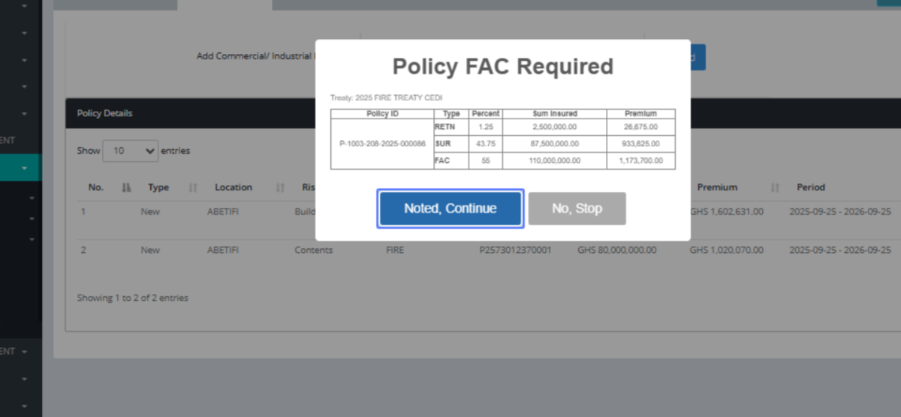This screenshot has height=417, width=901.
Task: Click the bottom-most sidebar chevron arrow
Action: point(24,406)
